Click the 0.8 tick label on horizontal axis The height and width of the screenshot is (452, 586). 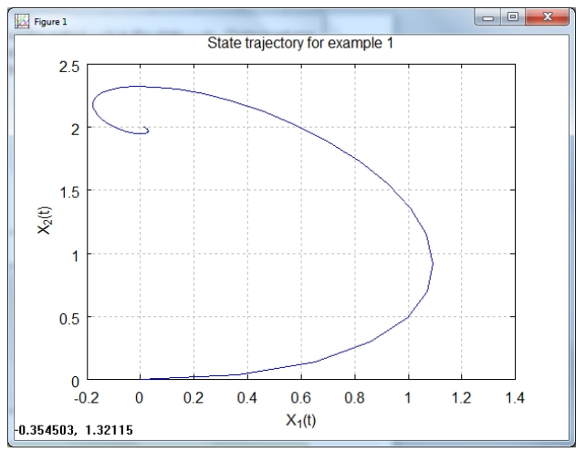click(x=354, y=398)
